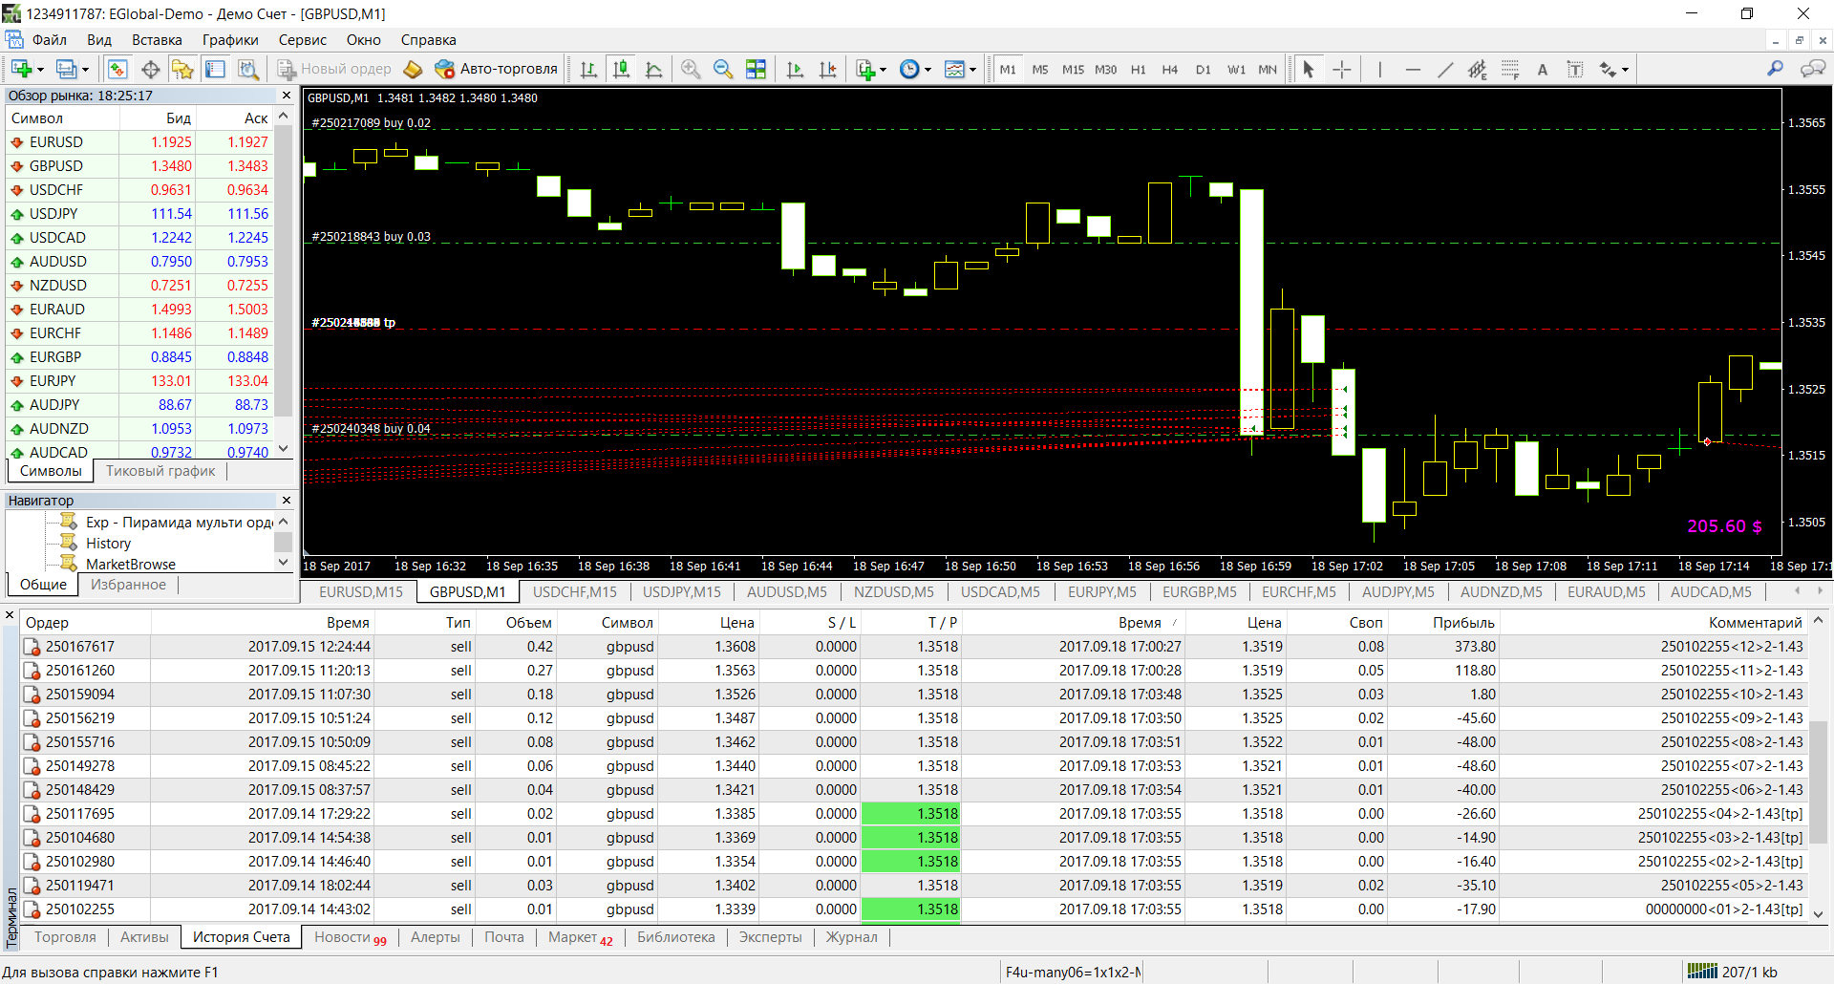The height and width of the screenshot is (984, 1834).
Task: Toggle chart shift from right border
Action: (x=828, y=69)
